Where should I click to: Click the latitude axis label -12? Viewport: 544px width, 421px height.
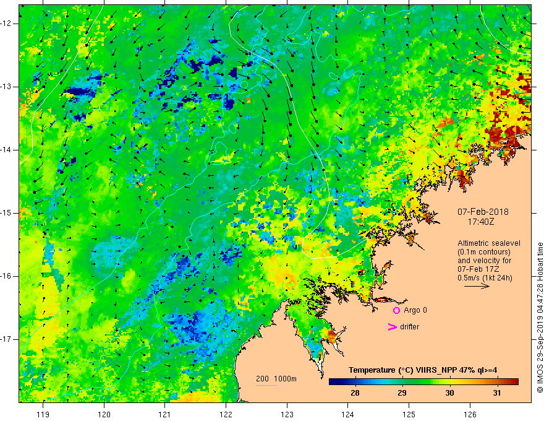pos(6,24)
